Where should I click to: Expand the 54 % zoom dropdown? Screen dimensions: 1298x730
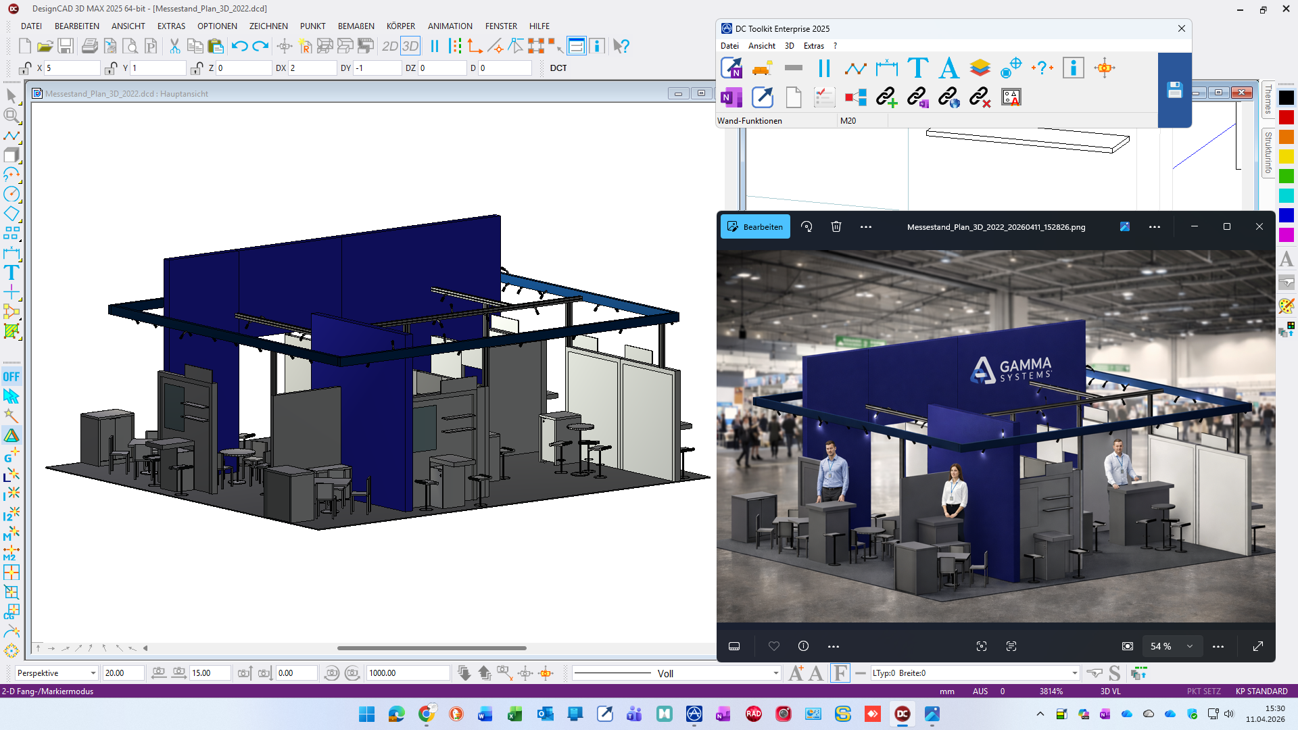[x=1189, y=646]
